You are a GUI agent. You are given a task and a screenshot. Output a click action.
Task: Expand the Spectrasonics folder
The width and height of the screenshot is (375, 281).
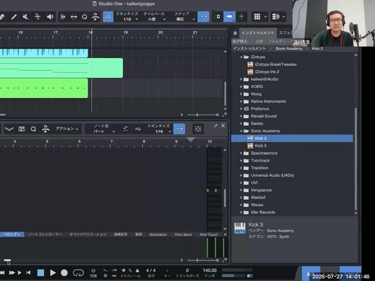point(241,153)
